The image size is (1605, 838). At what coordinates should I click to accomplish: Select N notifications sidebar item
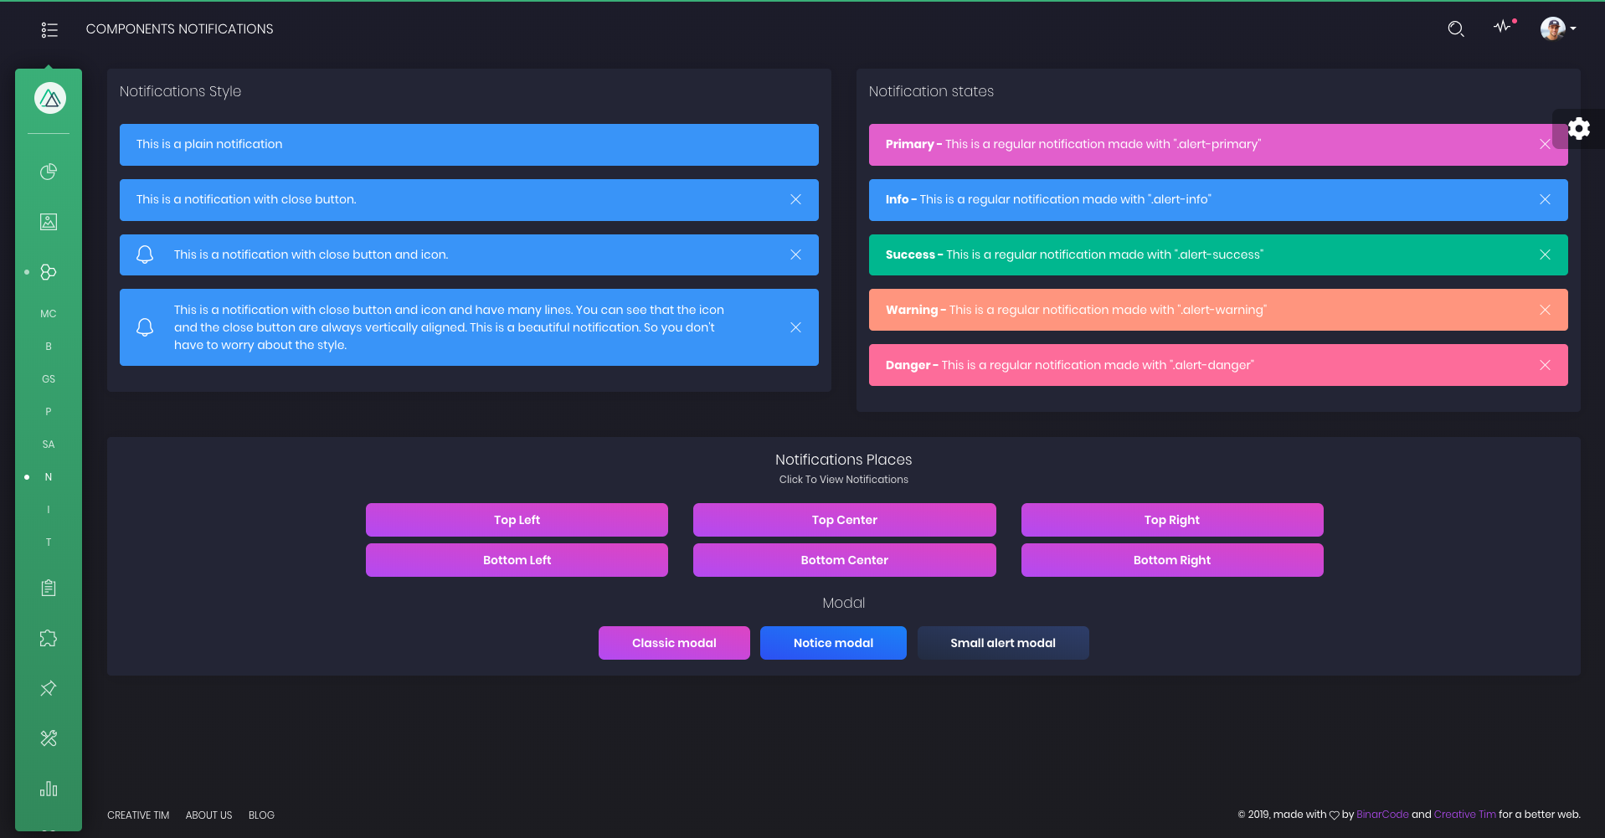(49, 477)
